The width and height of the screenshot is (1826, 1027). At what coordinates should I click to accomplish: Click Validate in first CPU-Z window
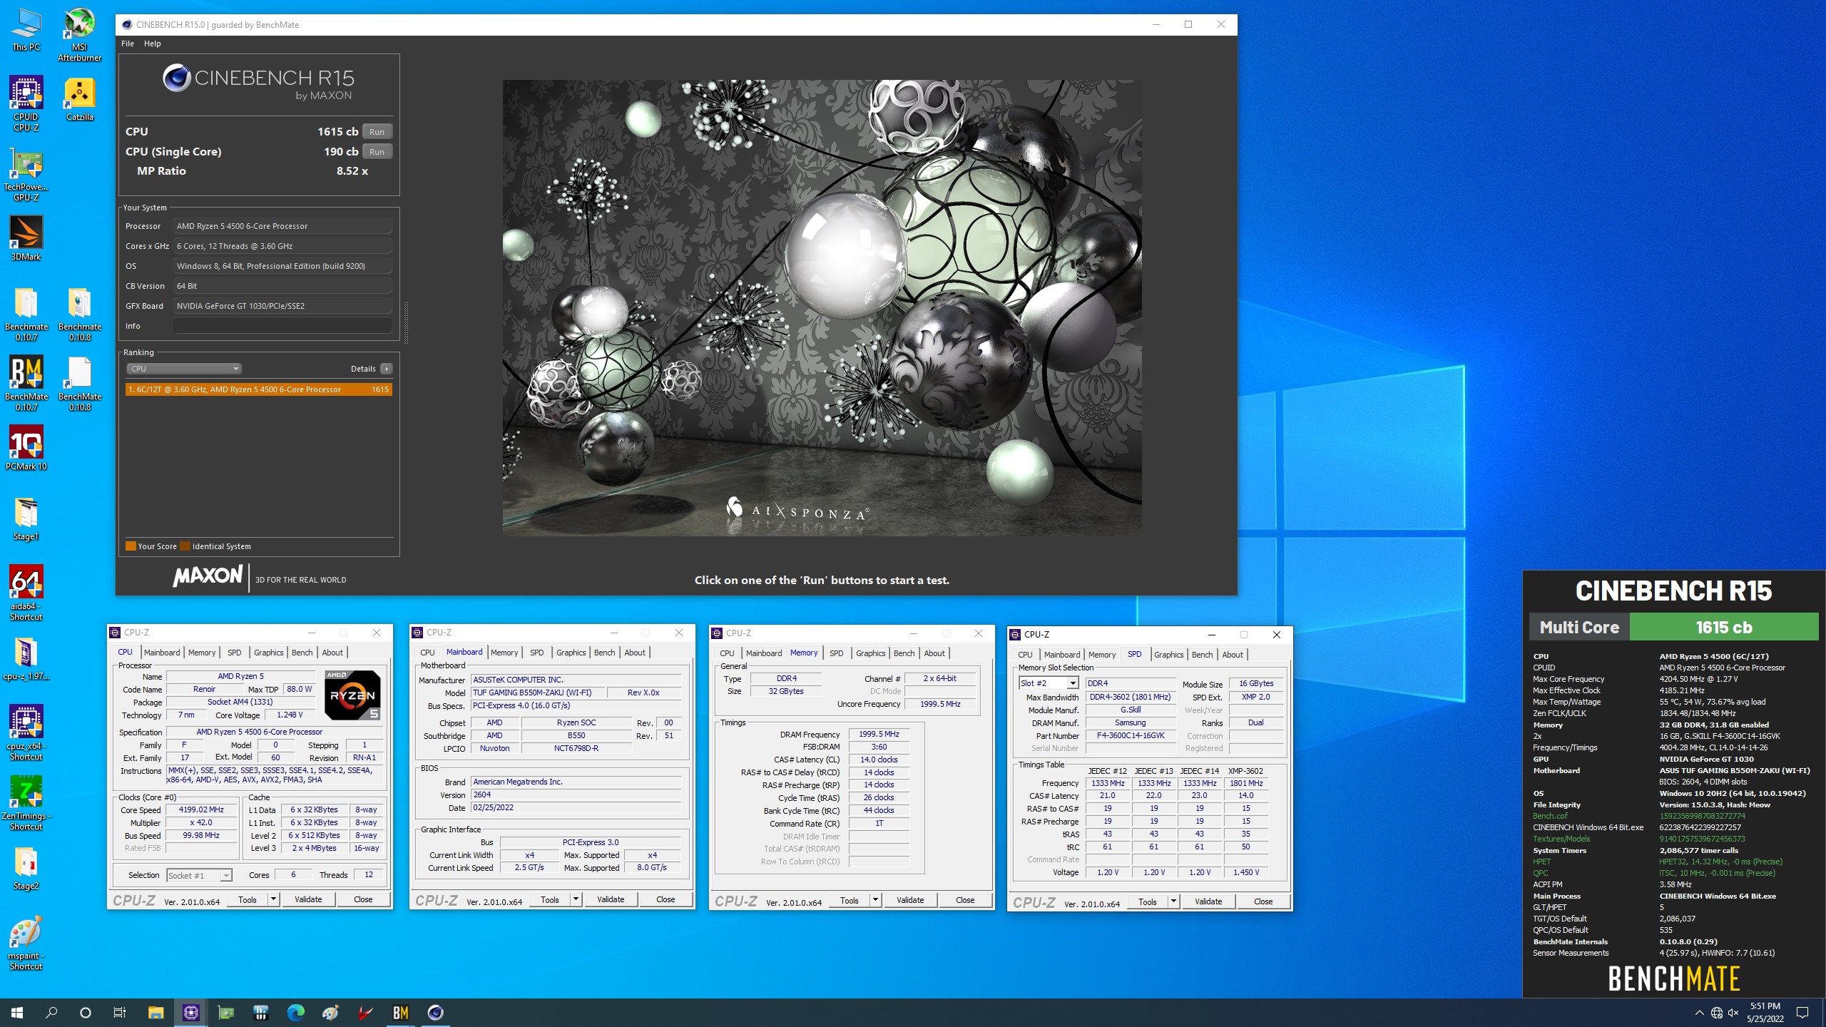pos(308,899)
